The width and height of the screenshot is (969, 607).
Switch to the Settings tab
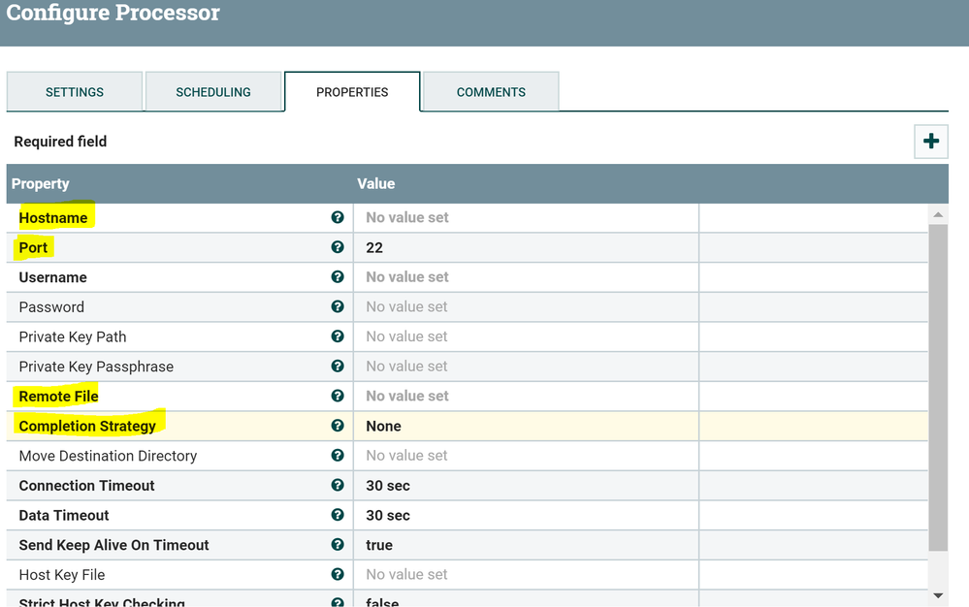74,92
